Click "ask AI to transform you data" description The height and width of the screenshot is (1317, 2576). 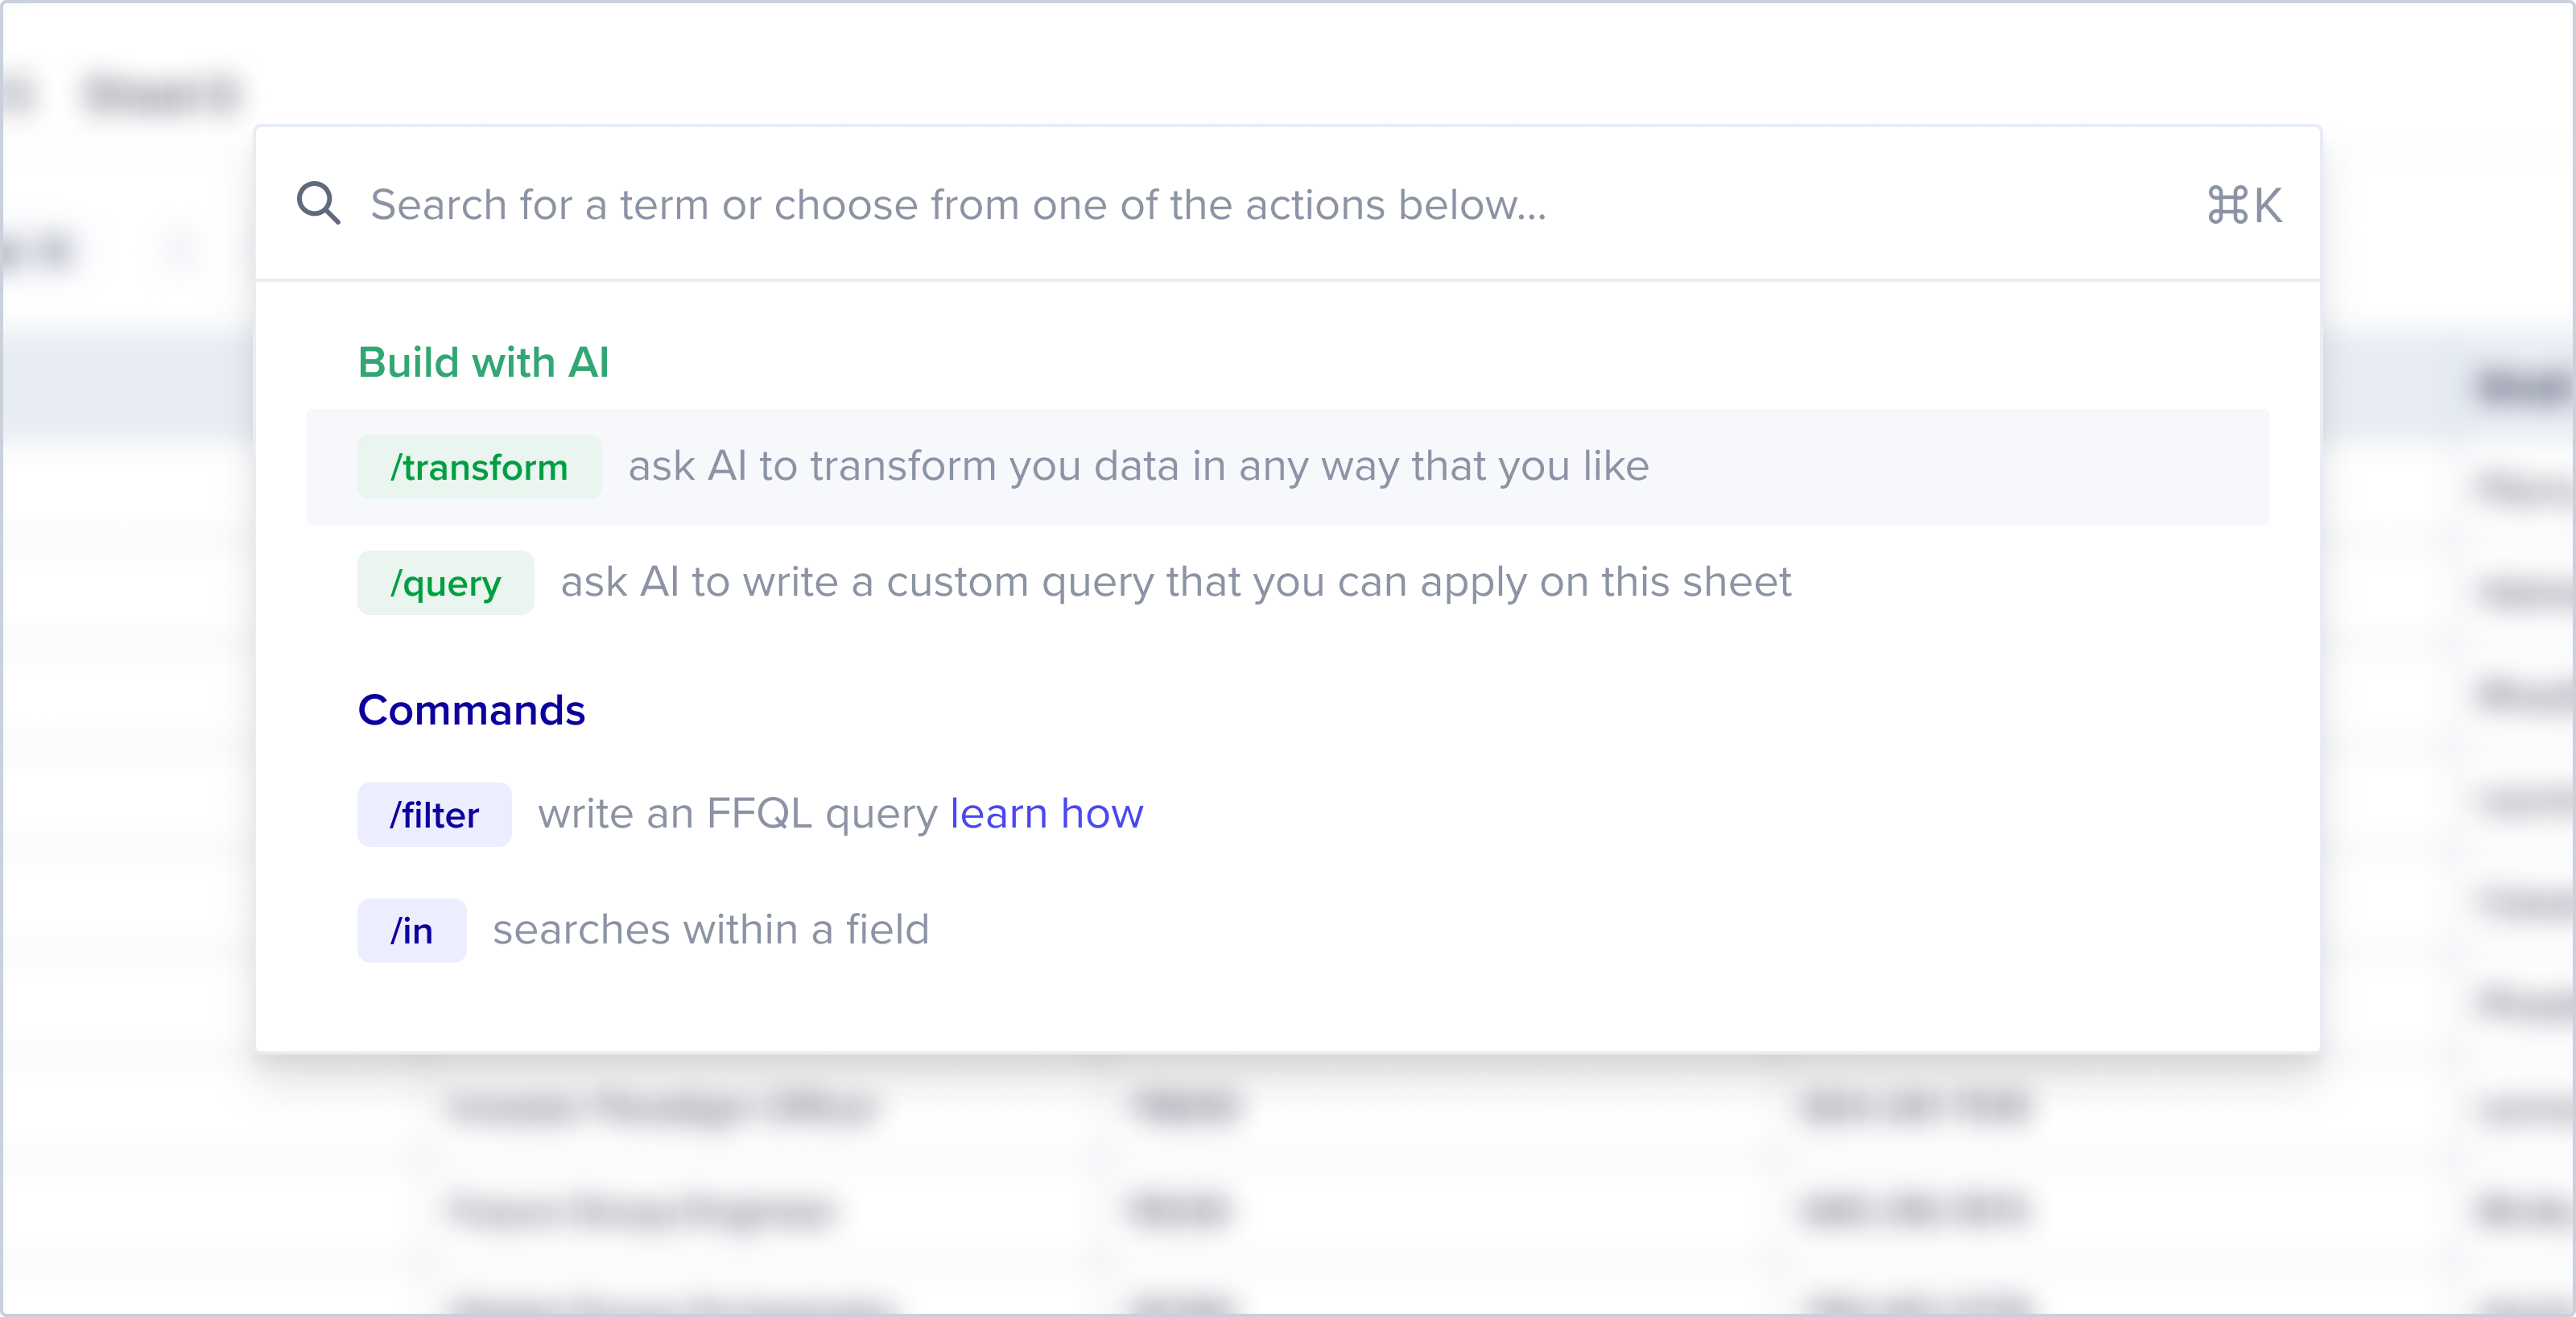click(1138, 466)
